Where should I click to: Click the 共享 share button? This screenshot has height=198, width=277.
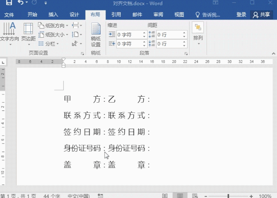coord(261,15)
